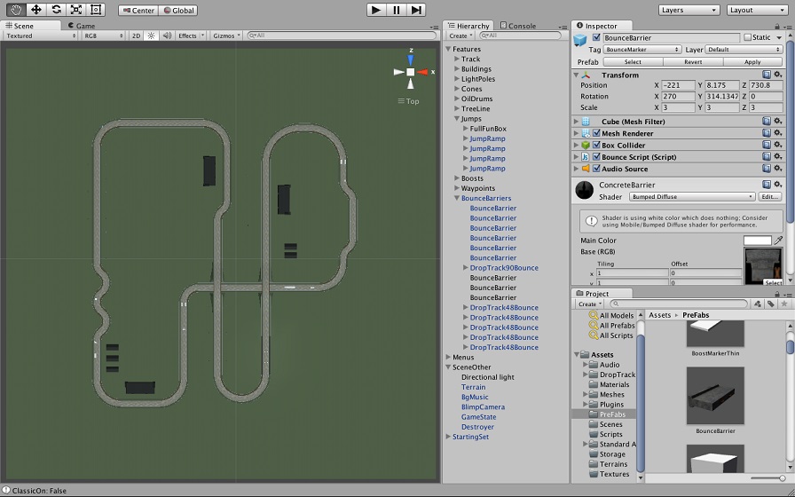This screenshot has height=497, width=795.
Task: Click search by type icon in Project
Action: pos(758,304)
